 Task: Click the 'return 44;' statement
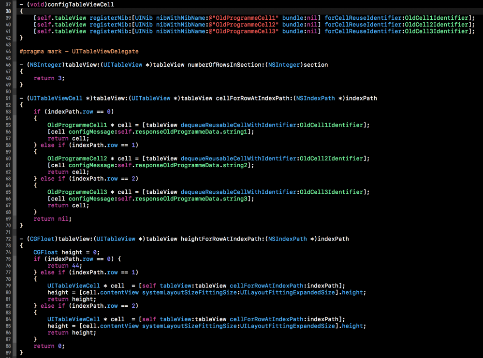65,266
